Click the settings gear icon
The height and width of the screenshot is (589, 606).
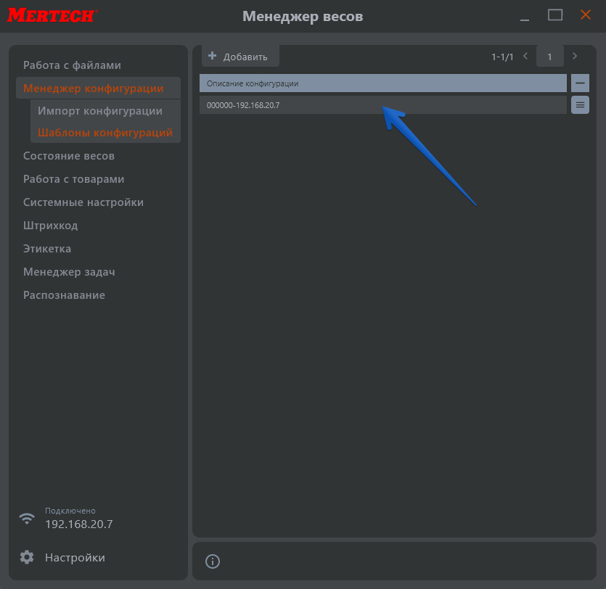click(x=27, y=557)
